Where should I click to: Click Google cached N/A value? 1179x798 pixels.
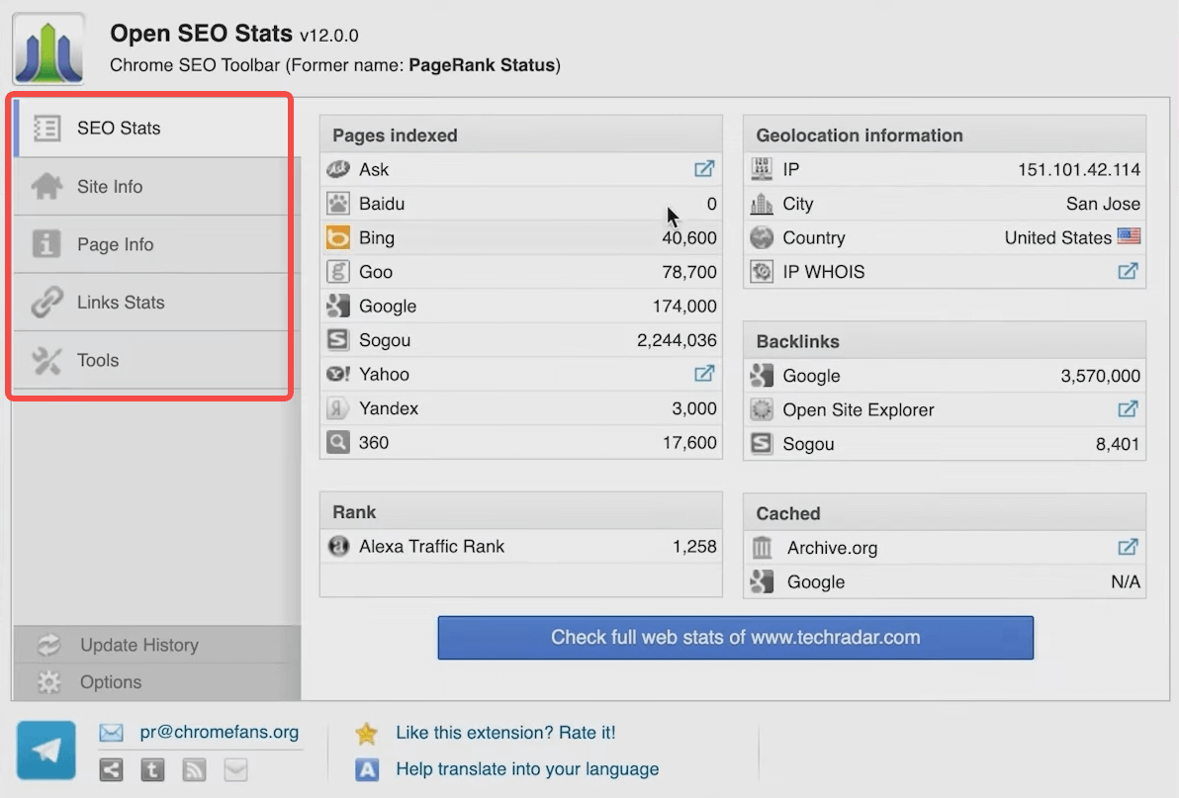(x=1126, y=581)
